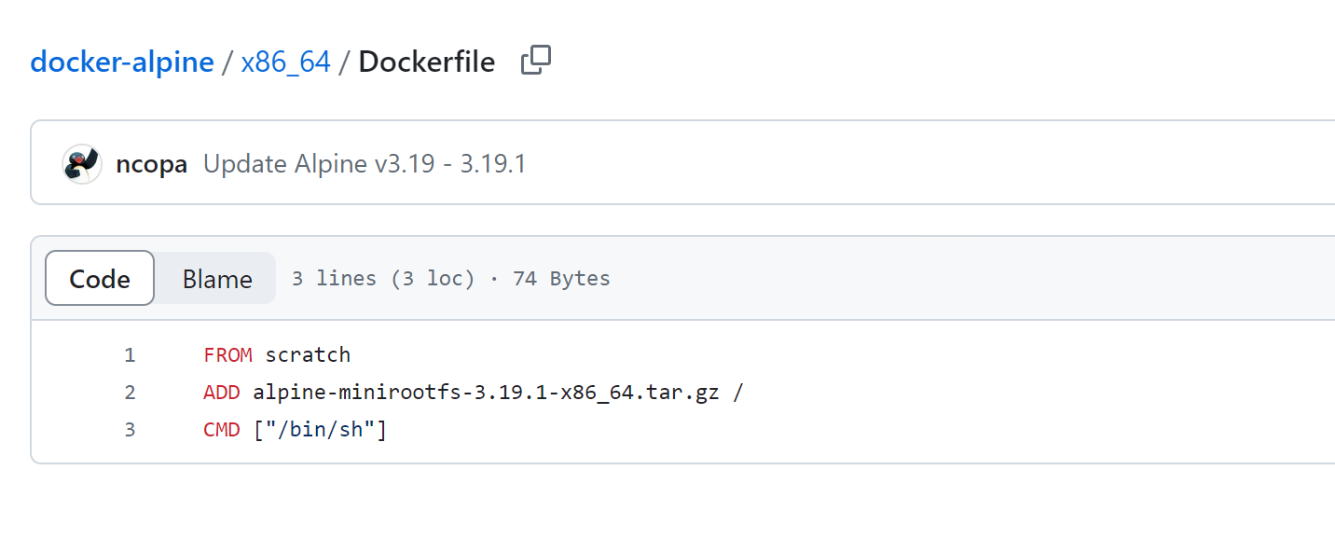Image resolution: width=1335 pixels, height=539 pixels.
Task: Click the word 'scratch' on line 1
Action: [308, 354]
